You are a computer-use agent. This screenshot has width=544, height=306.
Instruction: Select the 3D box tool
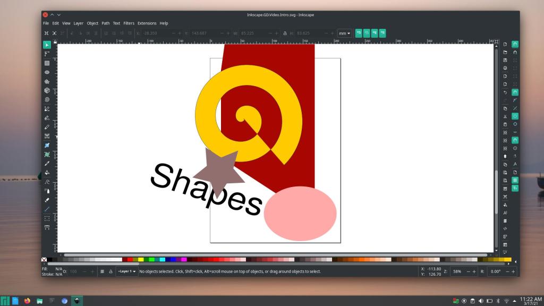click(47, 90)
